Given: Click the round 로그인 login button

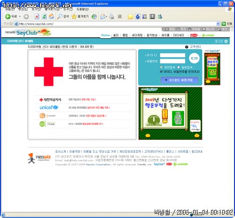Looking at the screenshot, I should [x=194, y=58].
